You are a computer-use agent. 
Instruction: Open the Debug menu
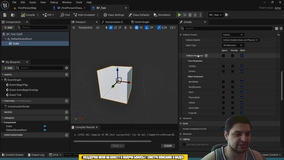click(54, 2)
